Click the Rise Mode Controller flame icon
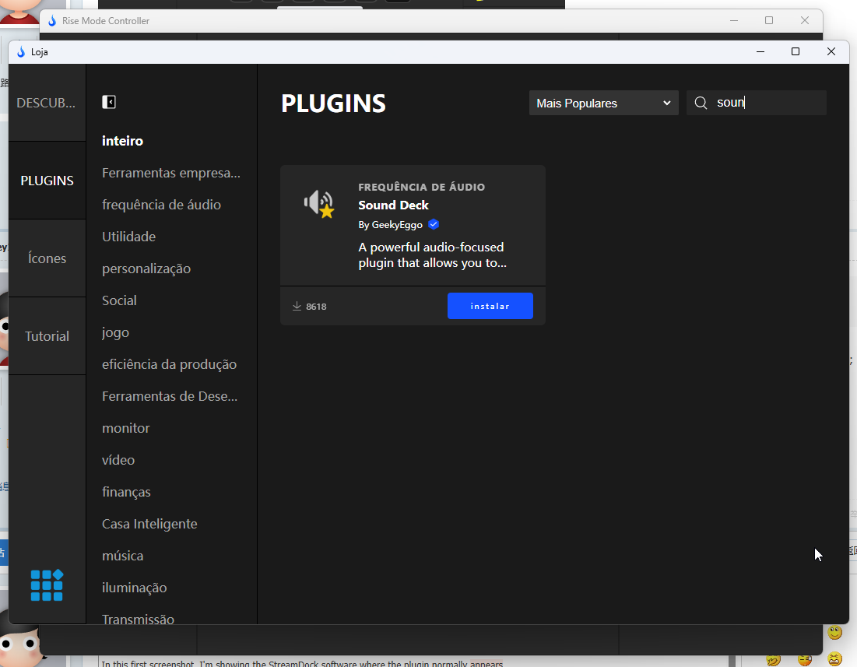This screenshot has width=857, height=667. coord(52,21)
